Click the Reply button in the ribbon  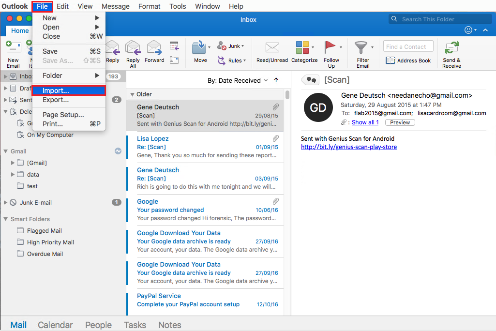113,52
